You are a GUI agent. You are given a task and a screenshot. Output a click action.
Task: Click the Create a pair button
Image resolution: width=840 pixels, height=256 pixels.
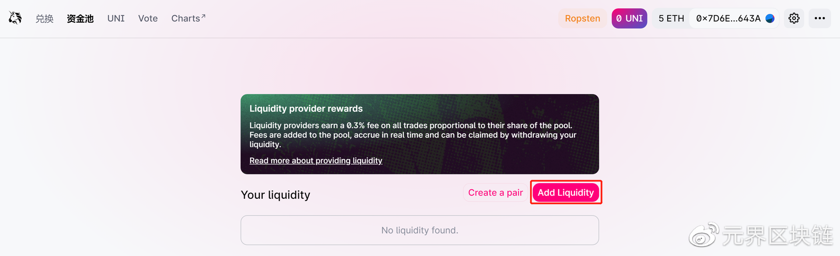[495, 193]
